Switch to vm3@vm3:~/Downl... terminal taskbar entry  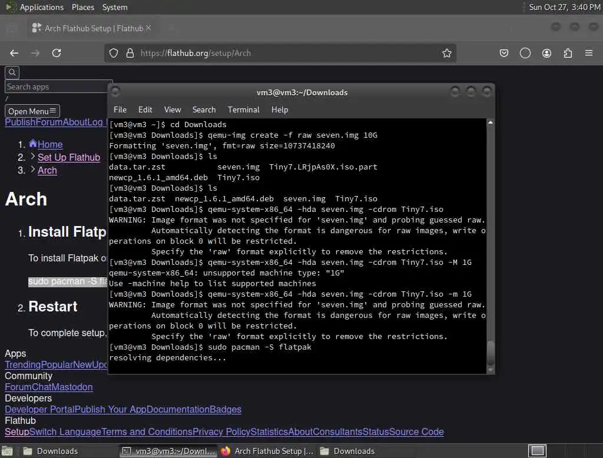point(168,451)
